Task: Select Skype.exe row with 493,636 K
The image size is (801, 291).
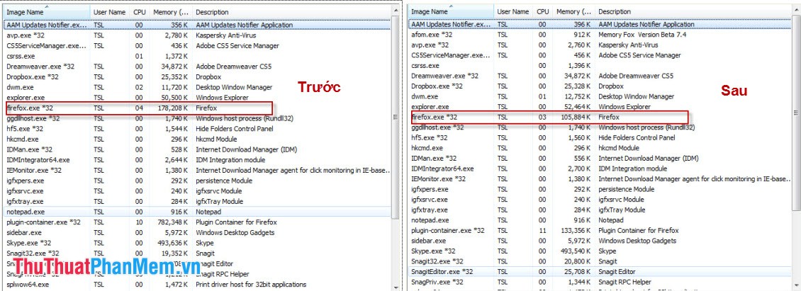Action: click(x=198, y=243)
